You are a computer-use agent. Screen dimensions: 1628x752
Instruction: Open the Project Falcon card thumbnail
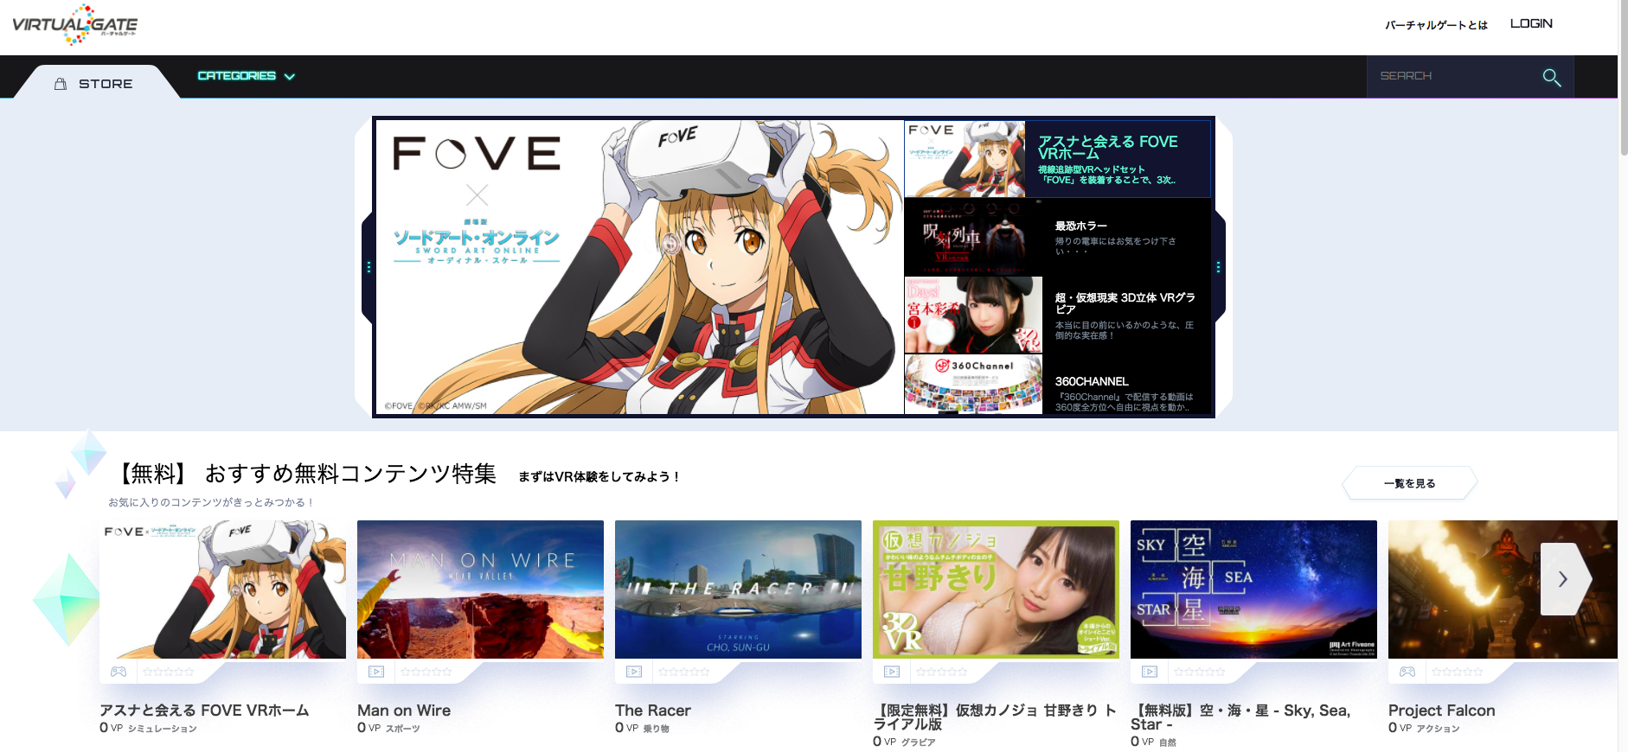1503,589
